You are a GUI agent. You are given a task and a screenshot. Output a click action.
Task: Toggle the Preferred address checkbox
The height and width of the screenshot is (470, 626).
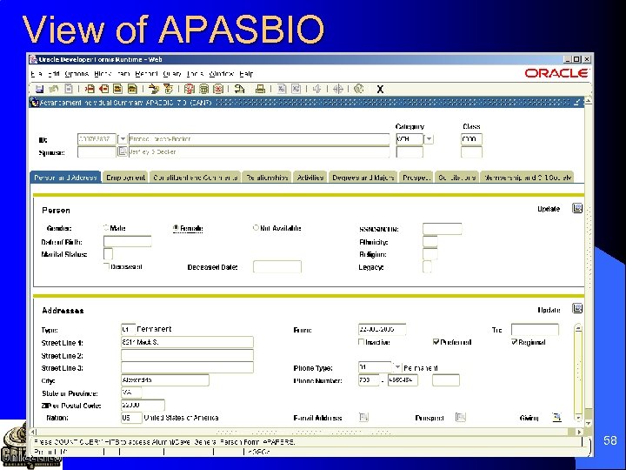pos(436,342)
